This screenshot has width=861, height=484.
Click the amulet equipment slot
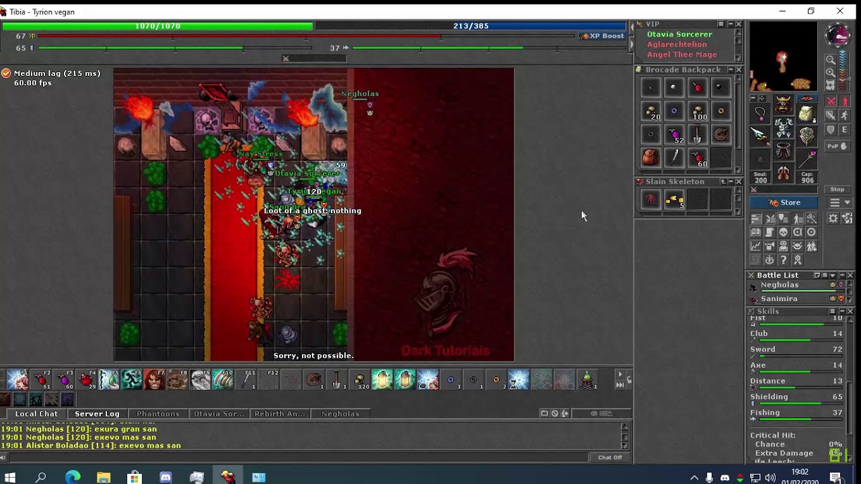(760, 114)
